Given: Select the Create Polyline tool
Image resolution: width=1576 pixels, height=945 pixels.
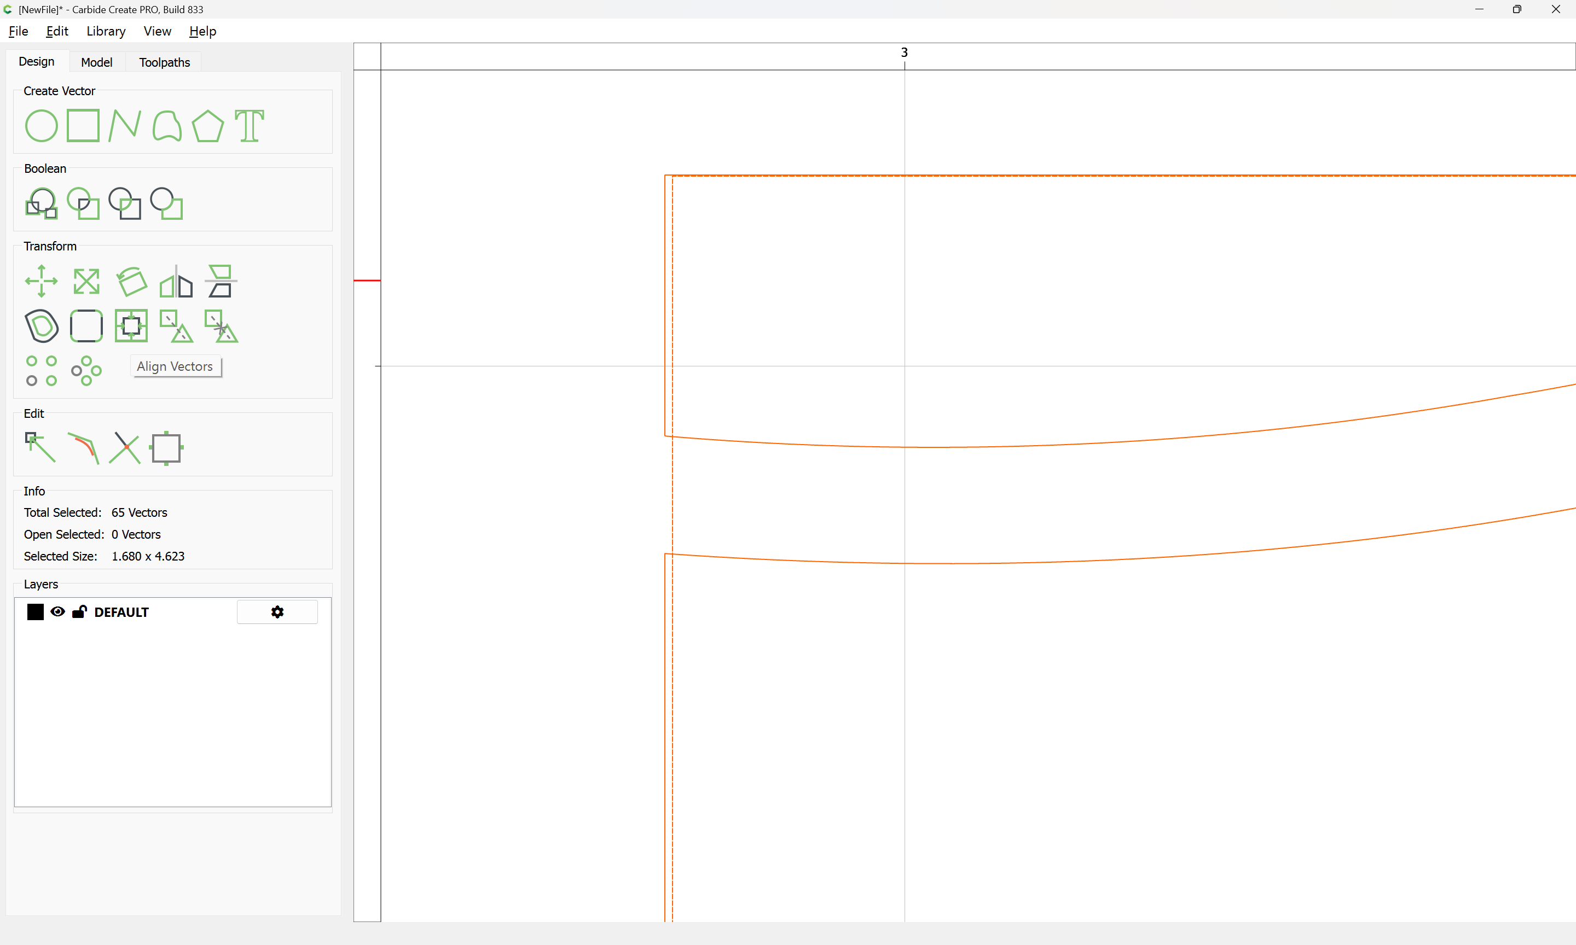Looking at the screenshot, I should [124, 125].
